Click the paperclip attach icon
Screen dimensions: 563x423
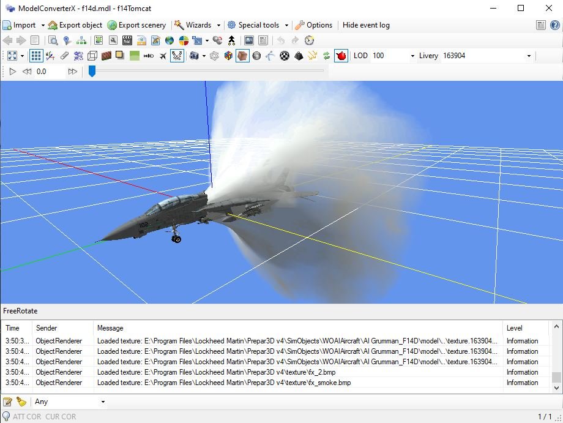(x=64, y=56)
